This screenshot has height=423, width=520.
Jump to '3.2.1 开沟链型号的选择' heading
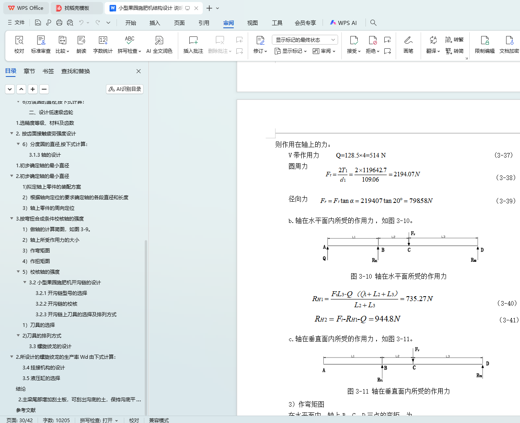pos(61,293)
